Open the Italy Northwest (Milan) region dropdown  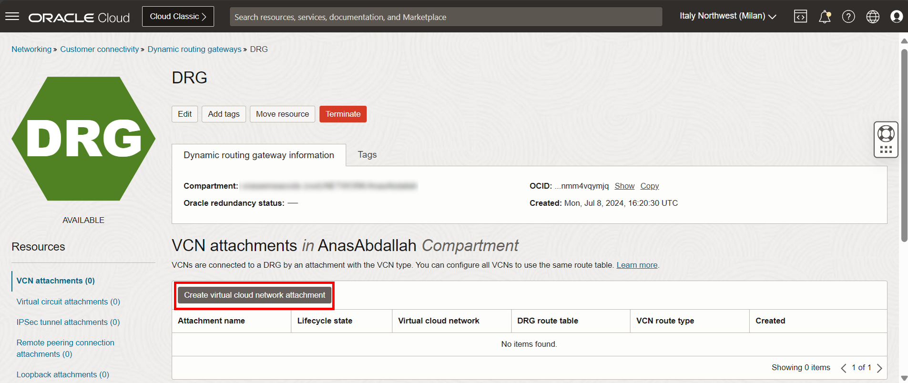(x=728, y=16)
